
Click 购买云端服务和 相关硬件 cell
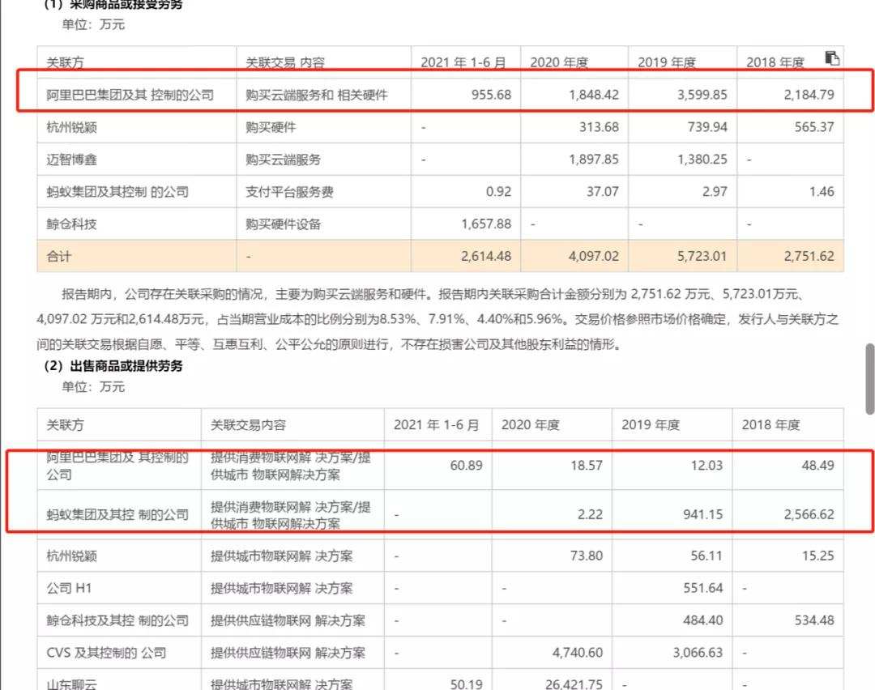coord(317,95)
